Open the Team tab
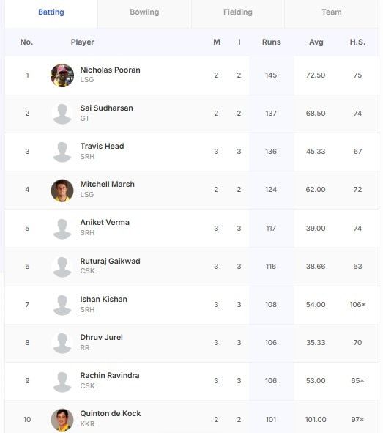Screen dimensions: 383x433 332,12
